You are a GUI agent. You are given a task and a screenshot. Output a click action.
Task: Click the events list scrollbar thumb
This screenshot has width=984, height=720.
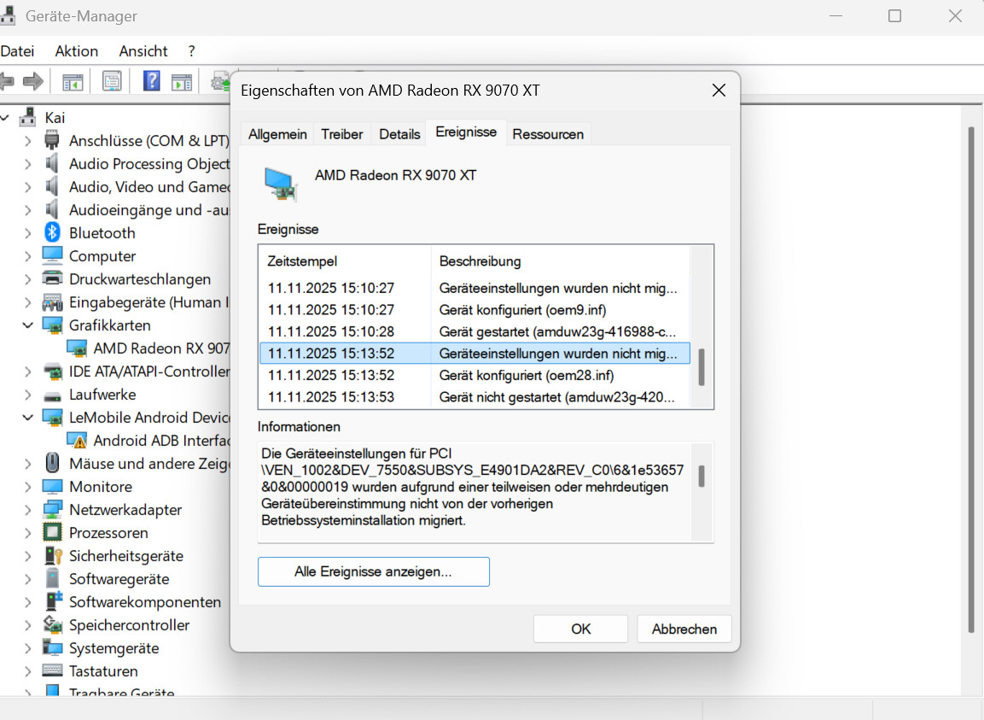pyautogui.click(x=701, y=367)
